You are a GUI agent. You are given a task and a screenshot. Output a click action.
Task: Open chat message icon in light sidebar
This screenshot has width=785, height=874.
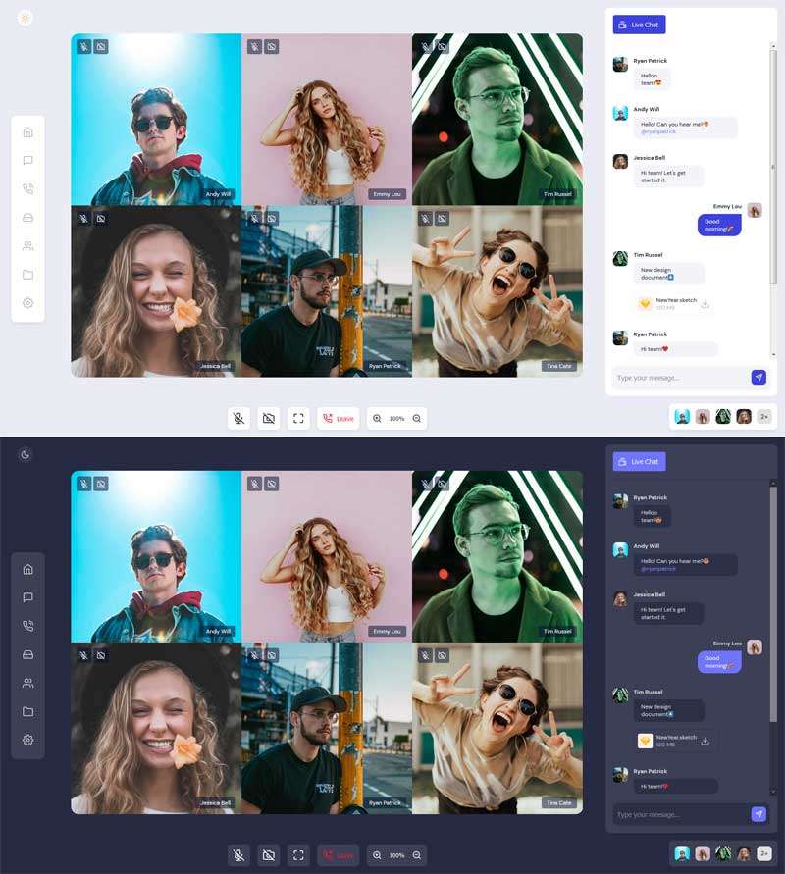coord(27,161)
